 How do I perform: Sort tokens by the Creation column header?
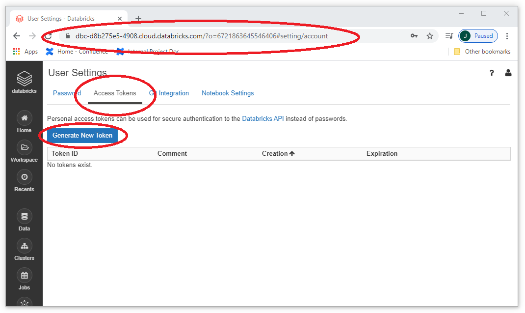pos(278,154)
